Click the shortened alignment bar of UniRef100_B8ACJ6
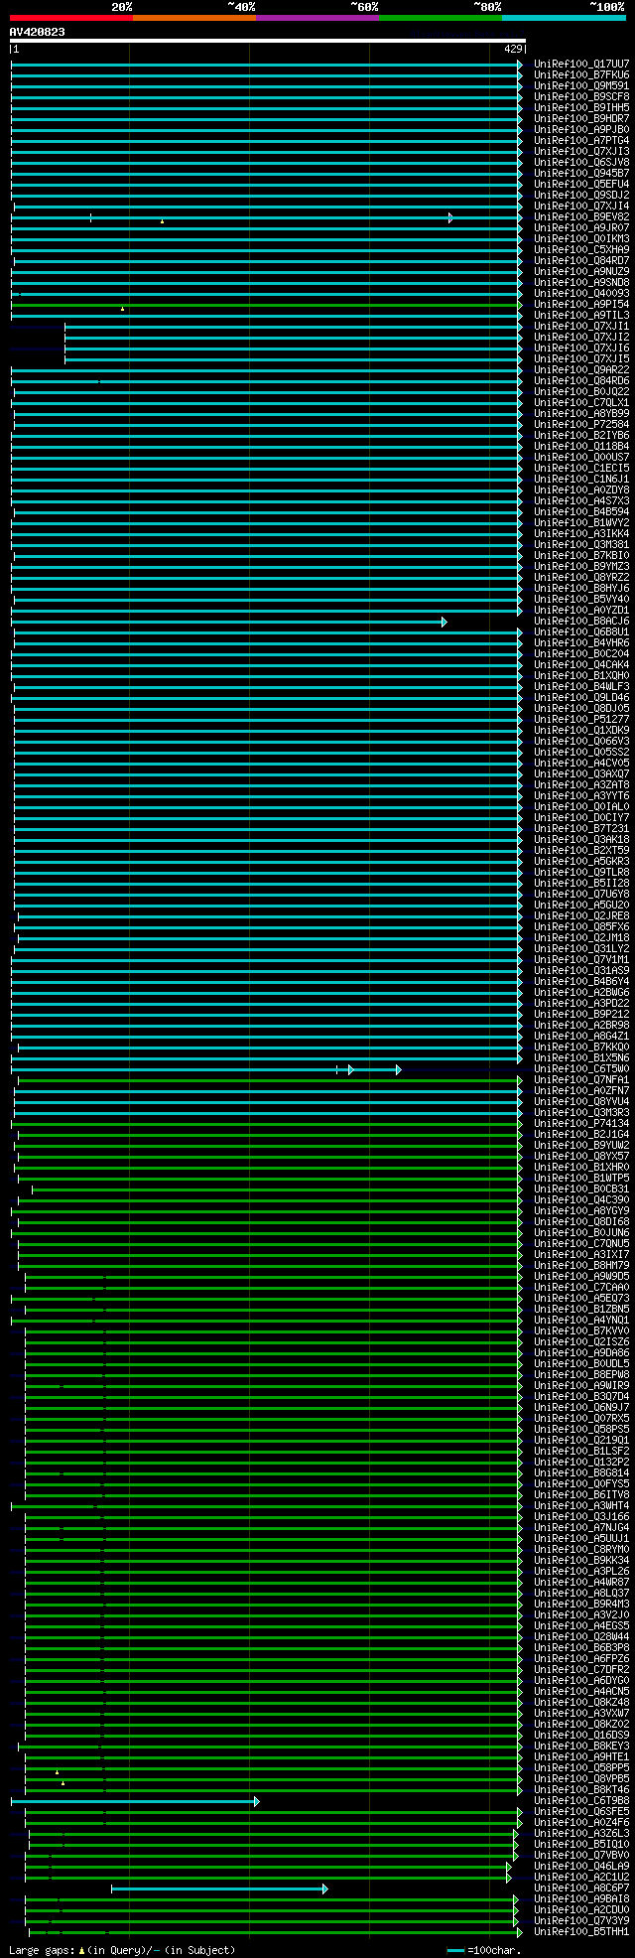This screenshot has width=635, height=1958. 229,622
